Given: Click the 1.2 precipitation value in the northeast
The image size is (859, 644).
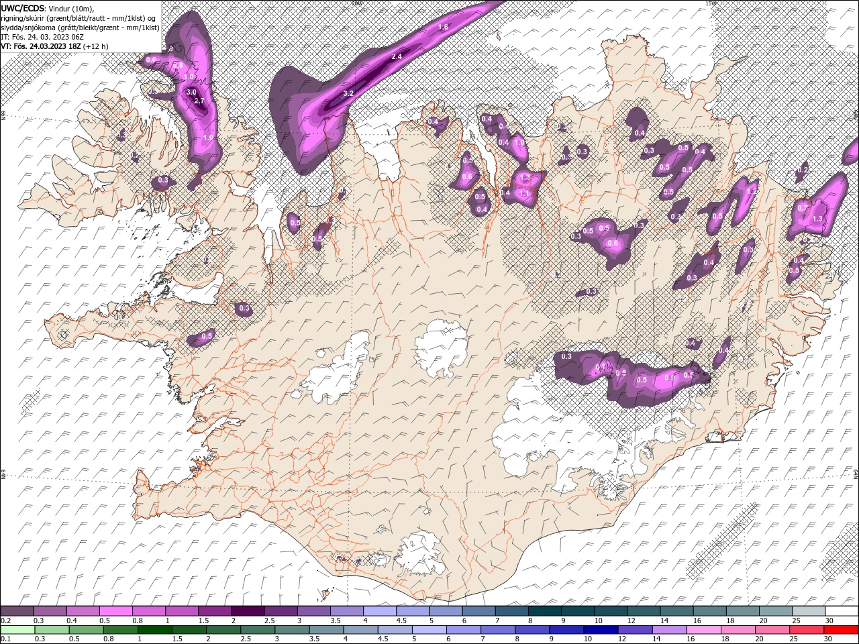Looking at the screenshot, I should 752,191.
